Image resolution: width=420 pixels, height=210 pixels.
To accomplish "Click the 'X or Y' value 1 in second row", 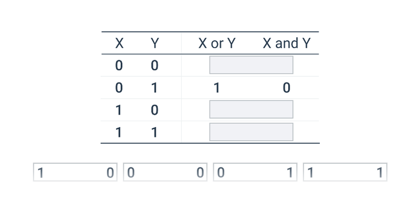I will 217,88.
